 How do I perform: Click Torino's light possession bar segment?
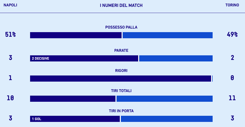pos(167,35)
